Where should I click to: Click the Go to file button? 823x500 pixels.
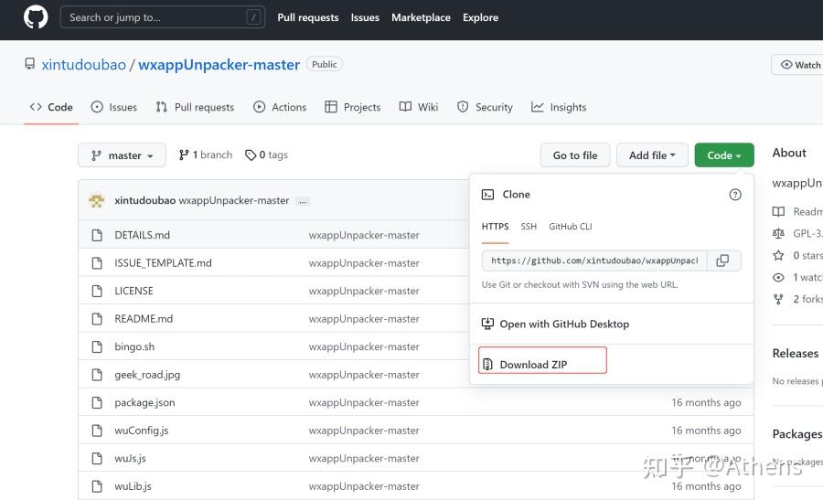(x=575, y=155)
